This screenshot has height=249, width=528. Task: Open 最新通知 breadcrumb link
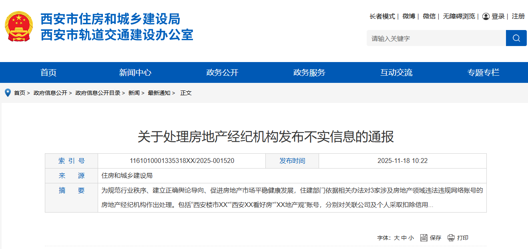point(159,93)
